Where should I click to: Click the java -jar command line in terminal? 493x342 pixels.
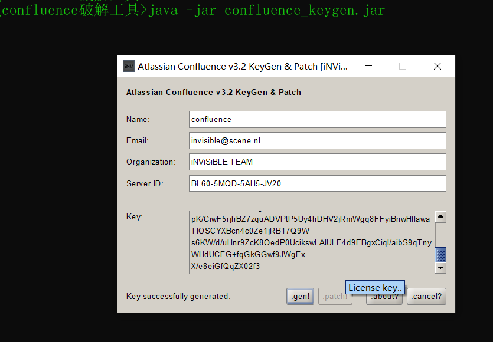[195, 10]
